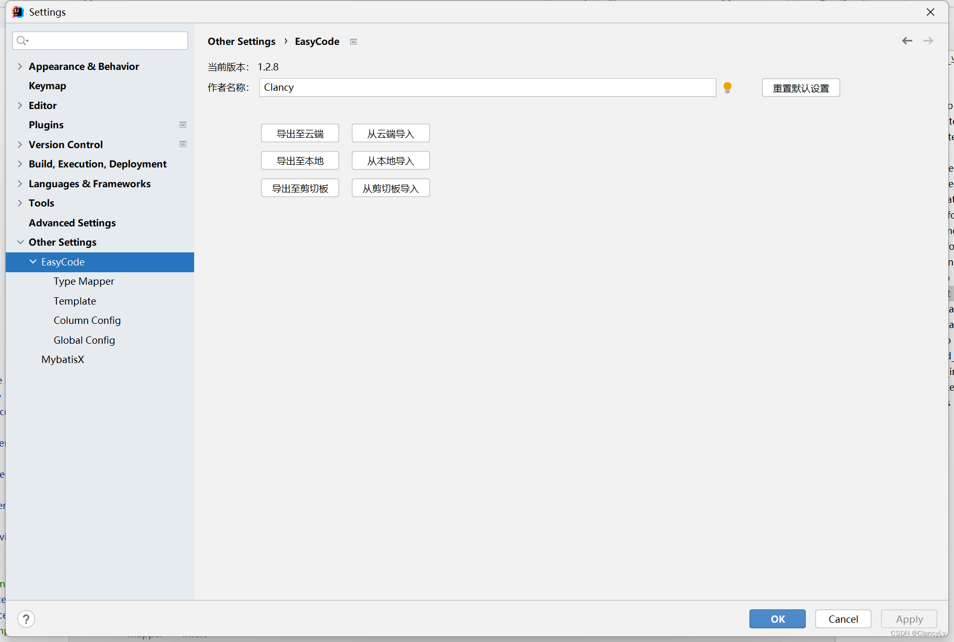Image resolution: width=954 pixels, height=642 pixels.
Task: Select Global Config under EasyCode
Action: click(84, 340)
